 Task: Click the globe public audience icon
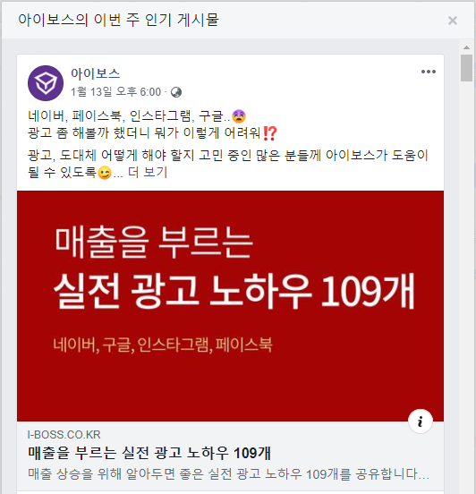176,92
